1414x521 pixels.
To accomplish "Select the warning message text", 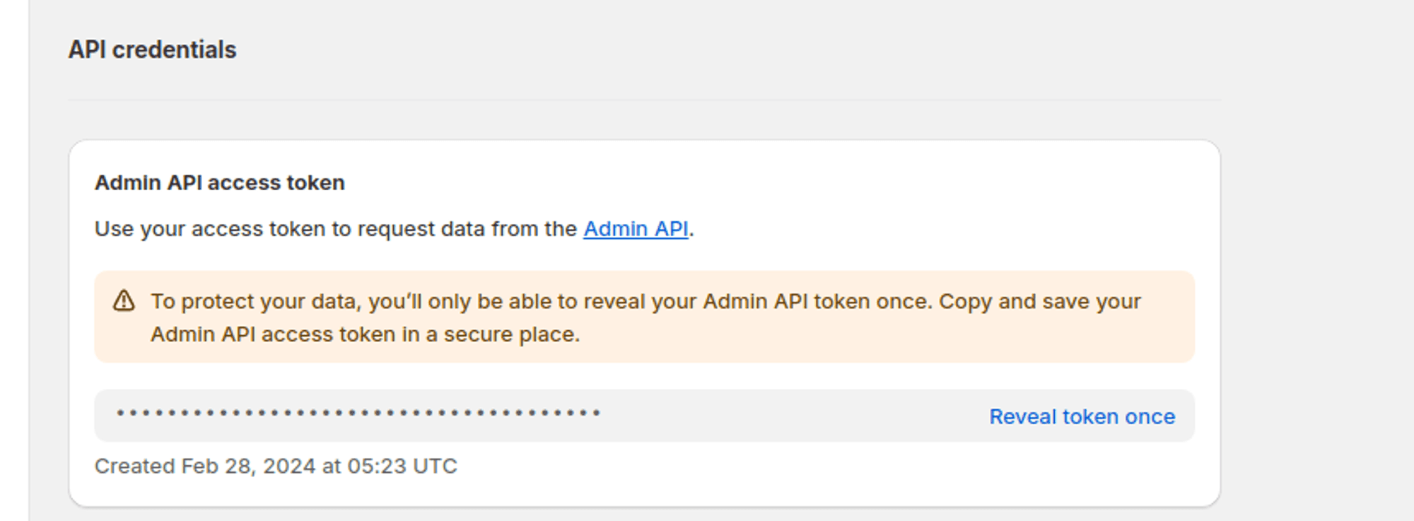I will [x=645, y=301].
